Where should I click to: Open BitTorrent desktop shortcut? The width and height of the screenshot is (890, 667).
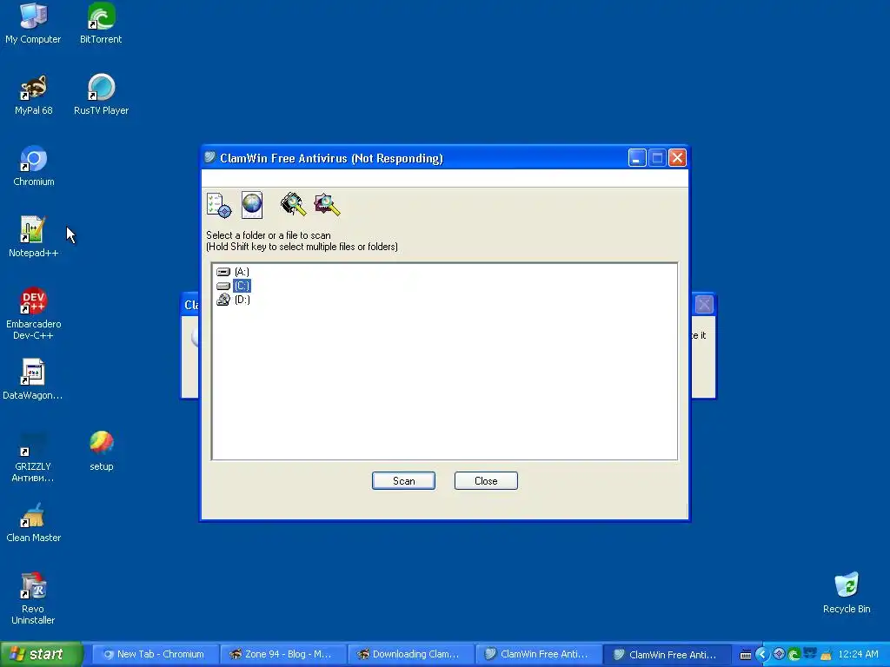[x=101, y=23]
